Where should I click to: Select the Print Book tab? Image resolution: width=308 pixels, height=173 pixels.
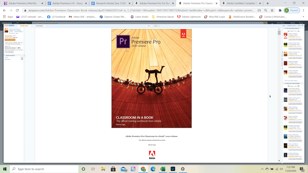click(x=39, y=26)
